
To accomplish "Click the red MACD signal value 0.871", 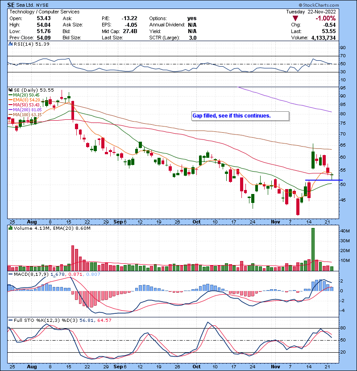I will pyautogui.click(x=75, y=274).
